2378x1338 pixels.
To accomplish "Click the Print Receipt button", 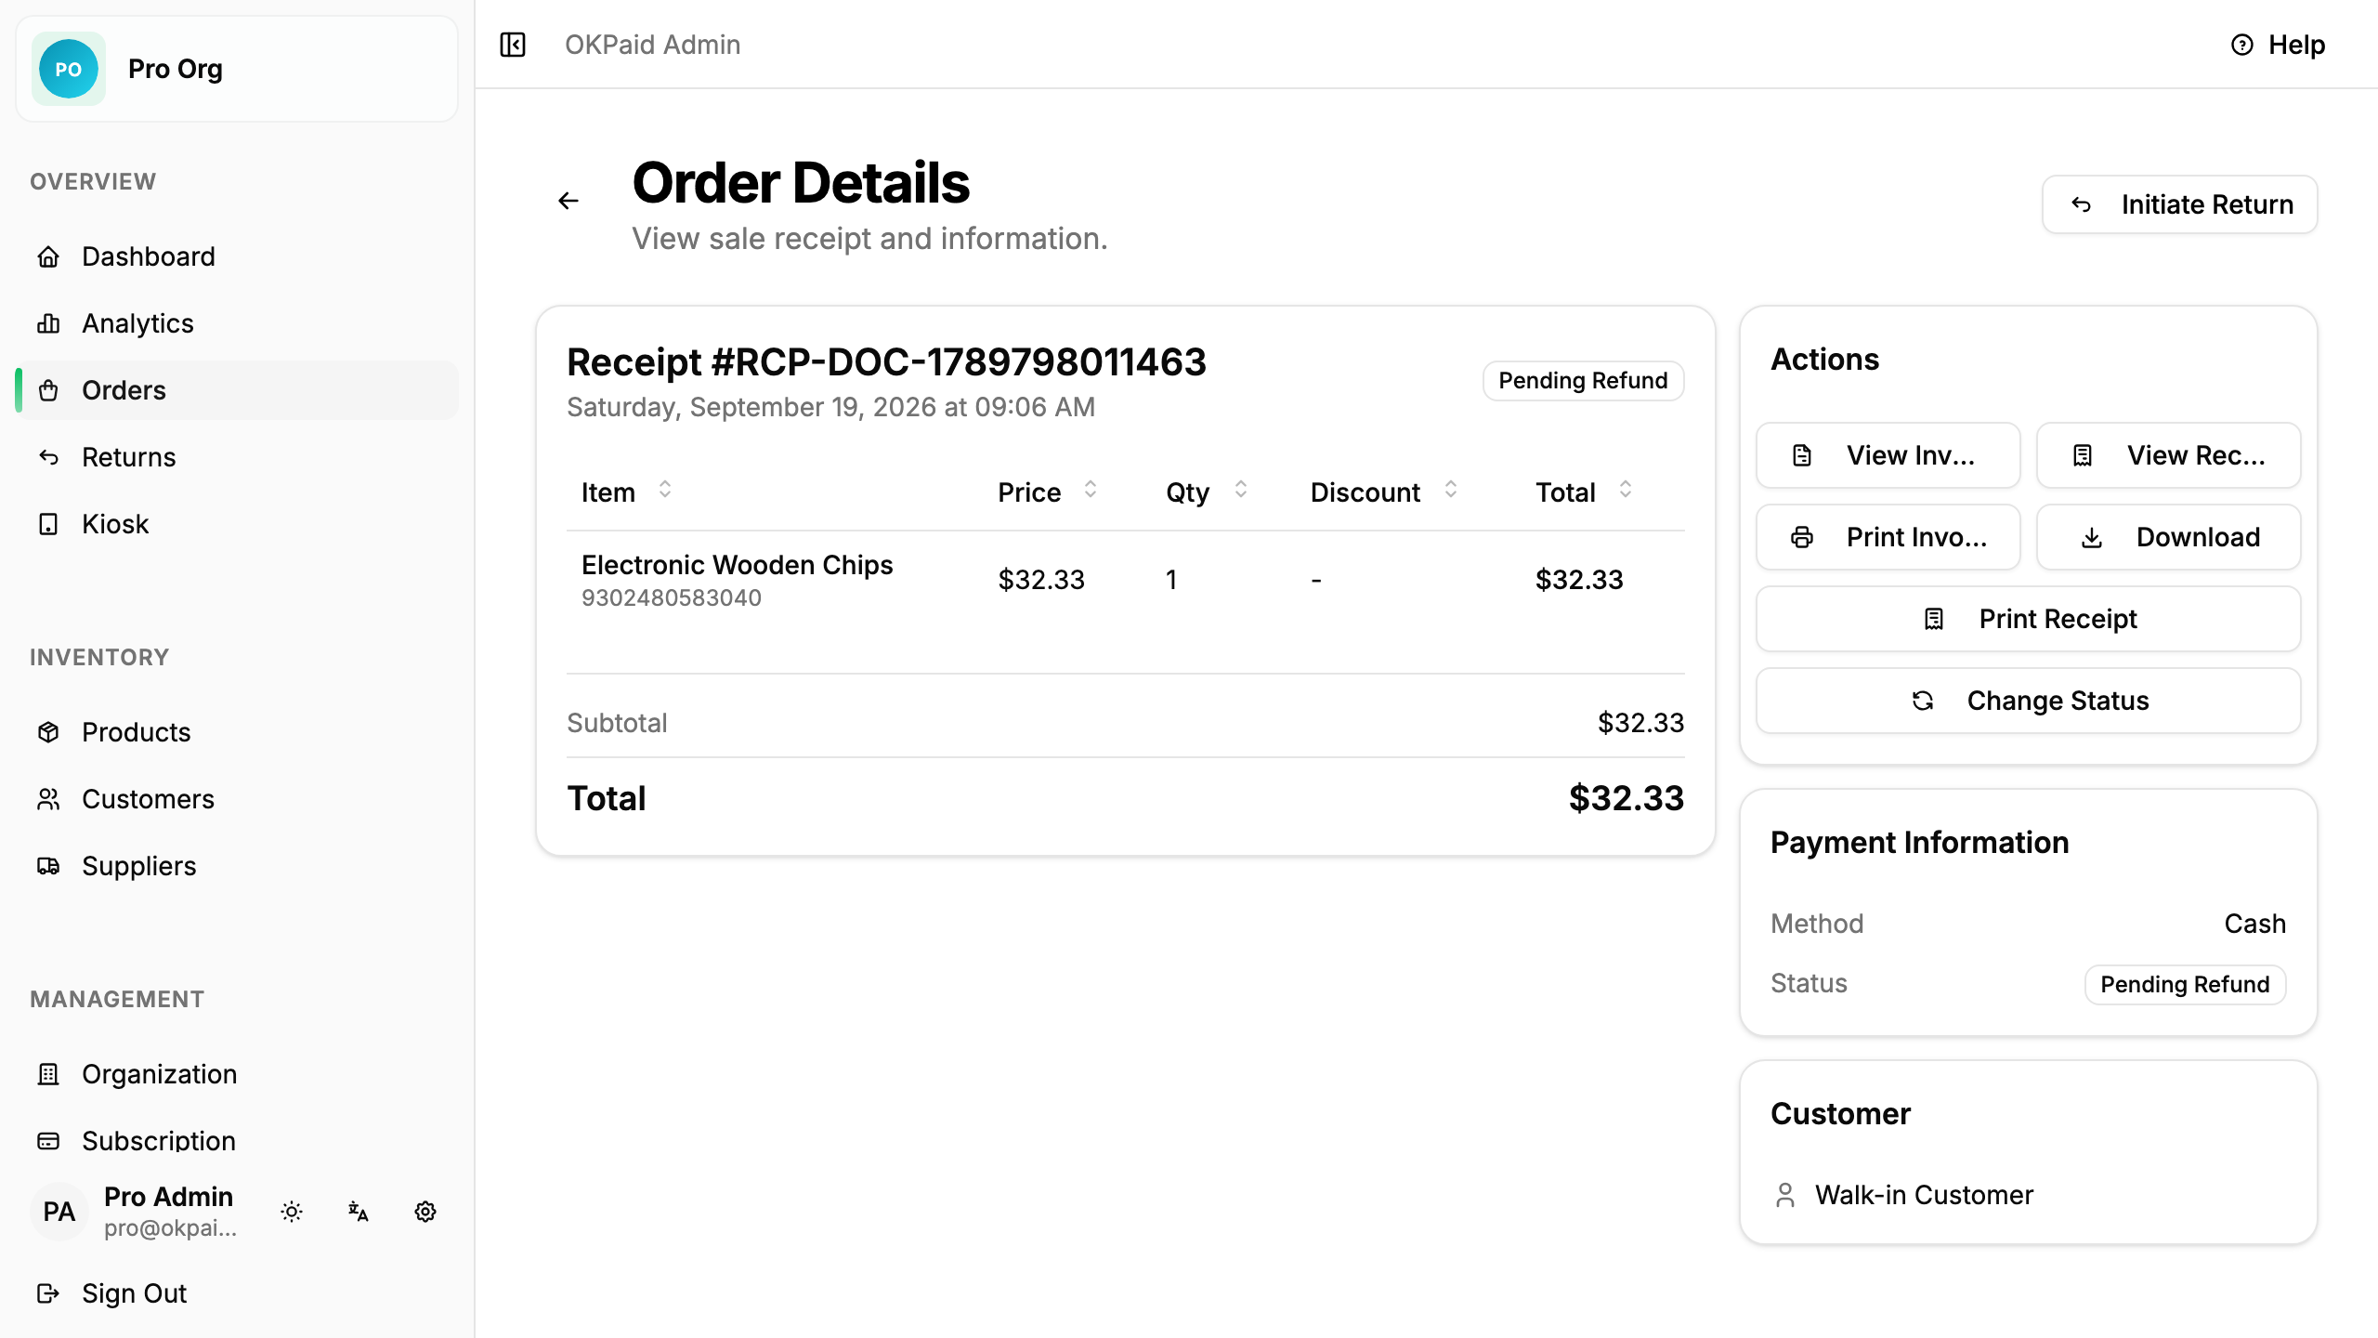I will coord(2028,619).
